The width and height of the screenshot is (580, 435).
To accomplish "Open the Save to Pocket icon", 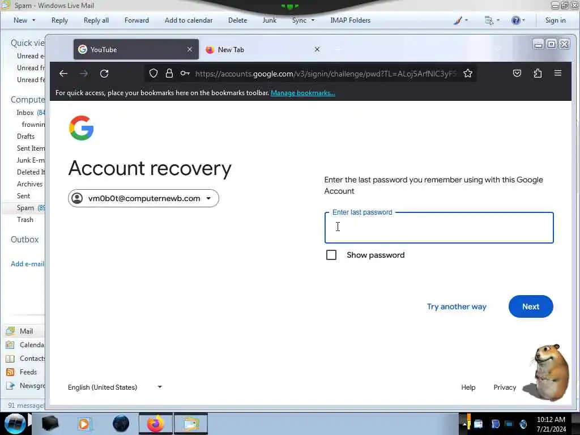I will point(517,73).
